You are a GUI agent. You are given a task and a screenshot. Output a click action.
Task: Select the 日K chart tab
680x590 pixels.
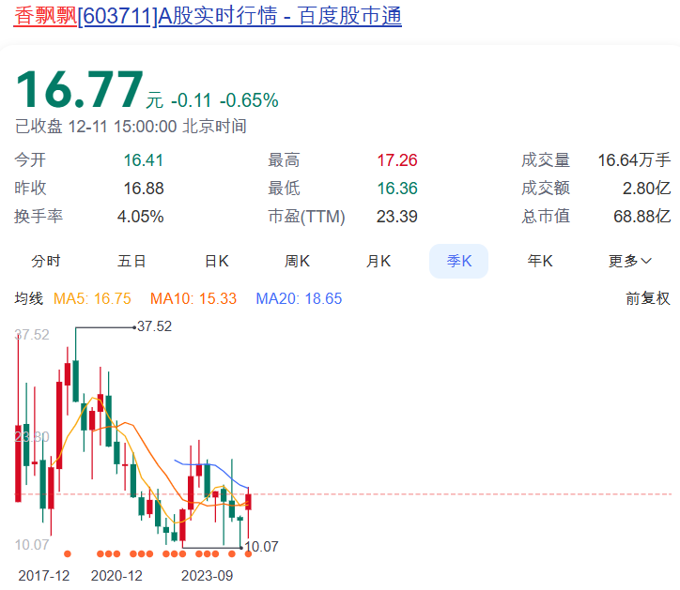pos(216,261)
